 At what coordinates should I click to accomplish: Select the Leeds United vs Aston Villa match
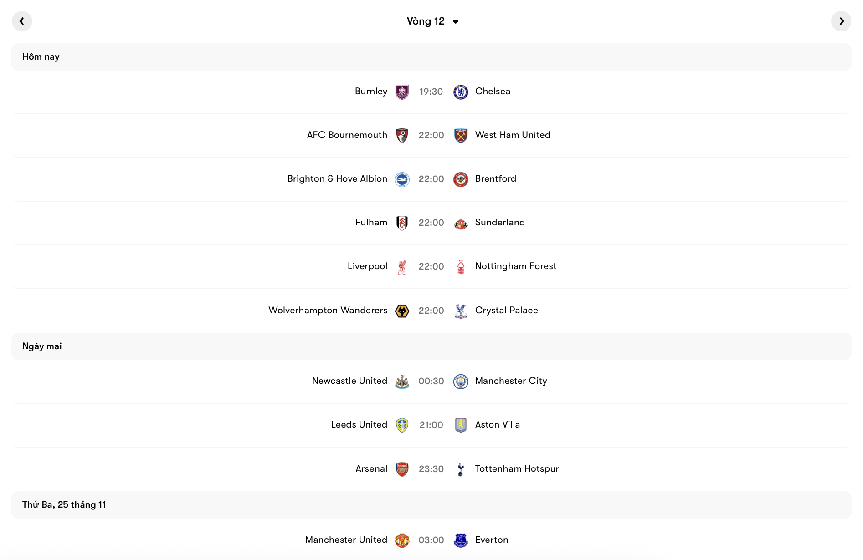tap(431, 424)
